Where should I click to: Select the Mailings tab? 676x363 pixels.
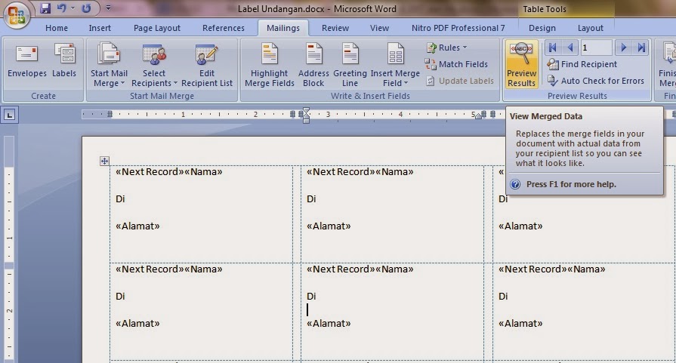[282, 28]
